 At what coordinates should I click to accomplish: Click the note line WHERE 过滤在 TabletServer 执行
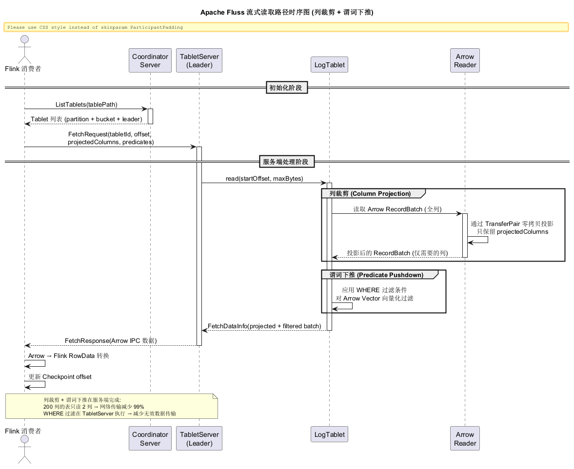[109, 413]
